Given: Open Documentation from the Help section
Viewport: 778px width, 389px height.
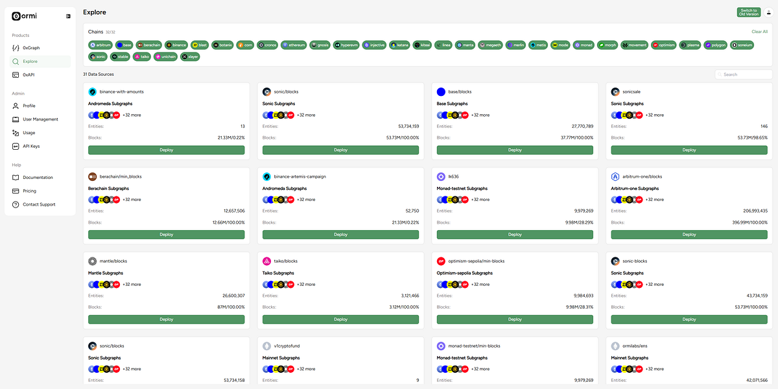Looking at the screenshot, I should tap(41, 177).
